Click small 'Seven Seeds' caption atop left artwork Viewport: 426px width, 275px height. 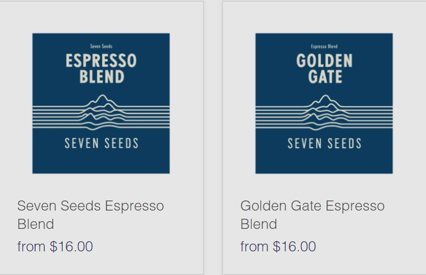[101, 46]
